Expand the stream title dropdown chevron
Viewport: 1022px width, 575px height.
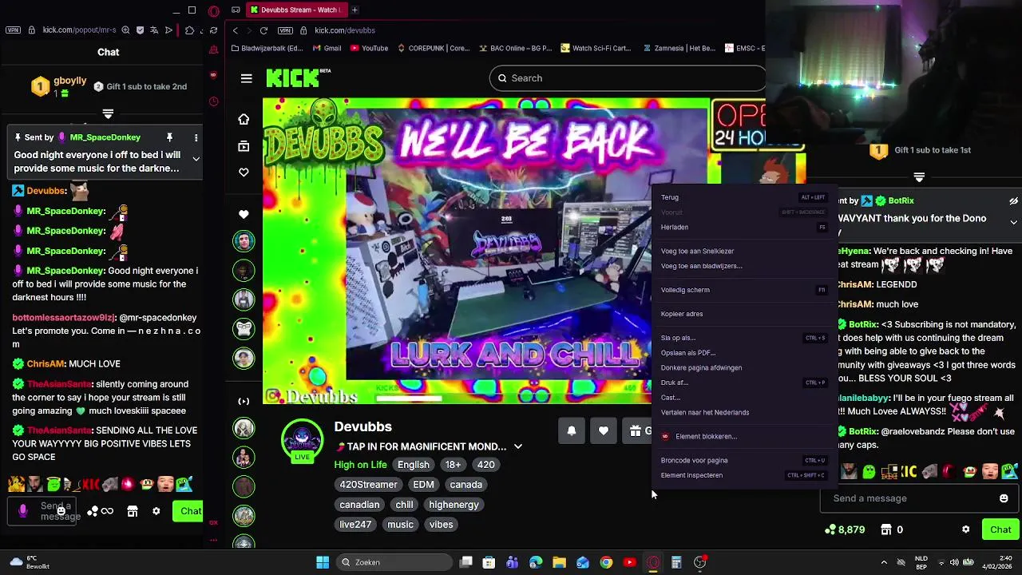(517, 446)
